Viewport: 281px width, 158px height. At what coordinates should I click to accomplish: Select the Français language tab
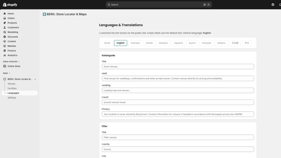pos(207,43)
